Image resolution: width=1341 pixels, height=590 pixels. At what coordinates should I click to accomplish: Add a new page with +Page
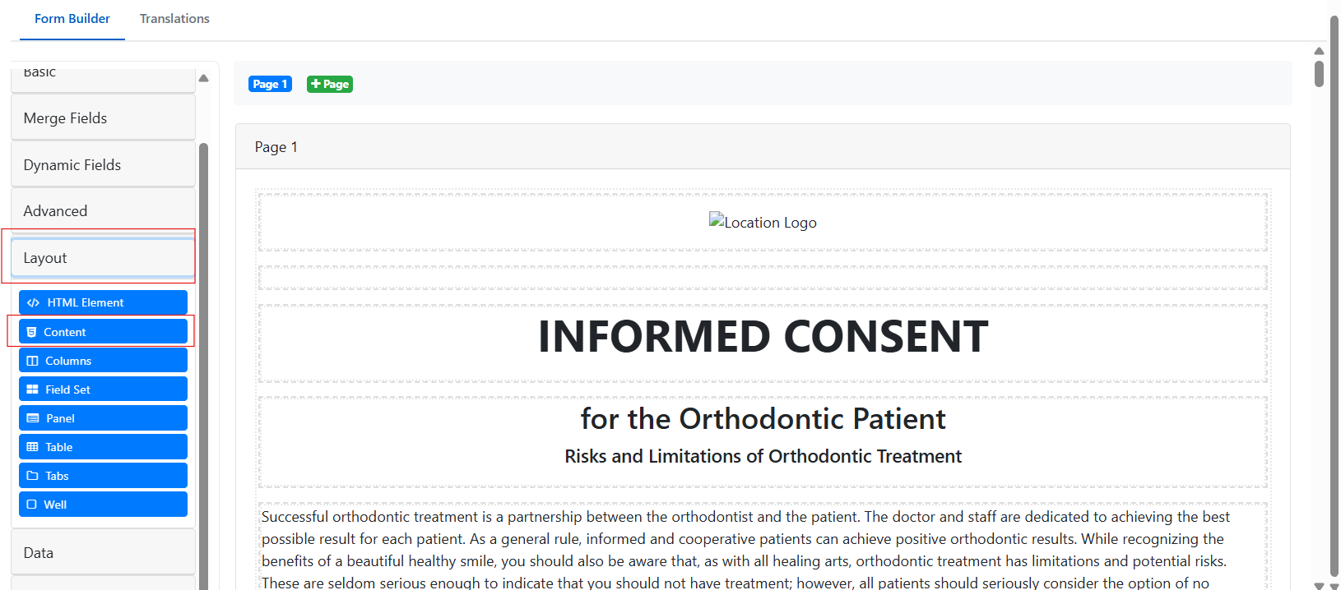coord(330,84)
